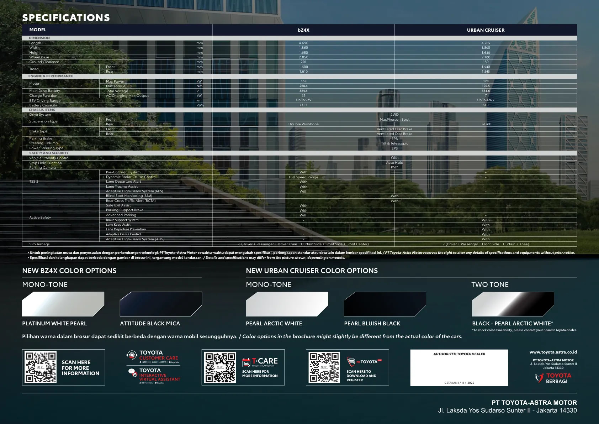Screen dimensions: 599x424
Task: Click the battery capacity value "73.11"
Action: click(x=303, y=105)
